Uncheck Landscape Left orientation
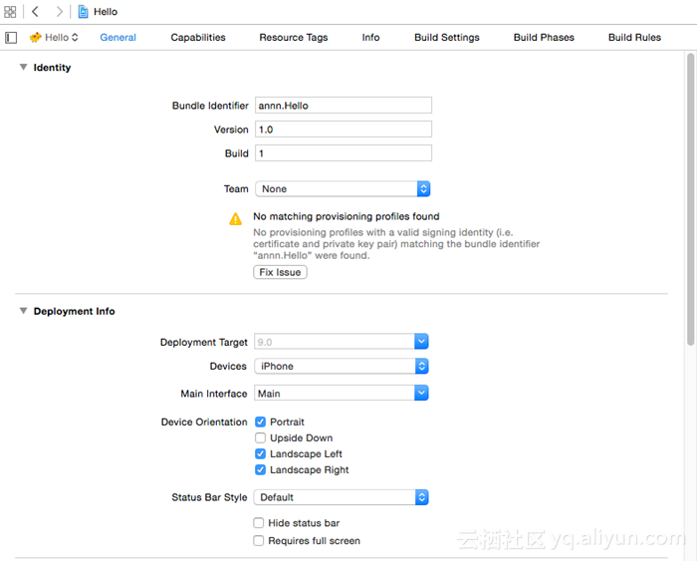Viewport: 697px width, 561px height. coord(261,453)
